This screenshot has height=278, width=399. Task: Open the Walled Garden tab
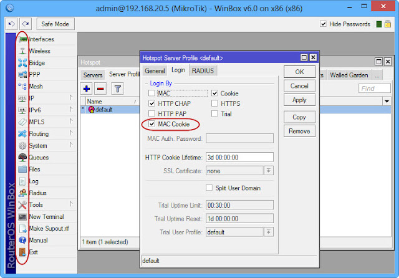point(349,75)
